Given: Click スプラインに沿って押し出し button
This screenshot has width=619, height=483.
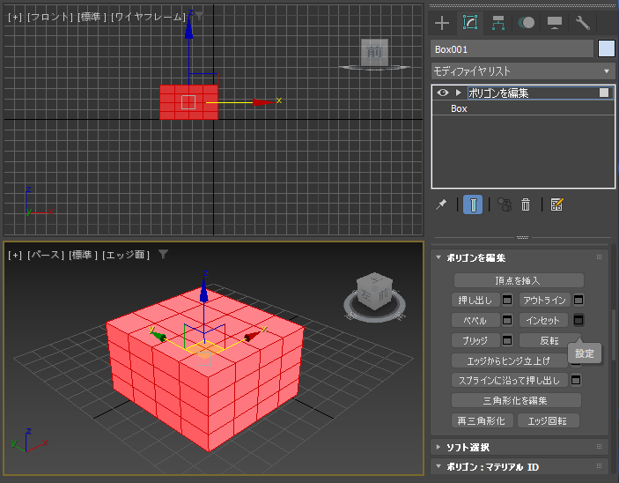Looking at the screenshot, I should point(509,380).
